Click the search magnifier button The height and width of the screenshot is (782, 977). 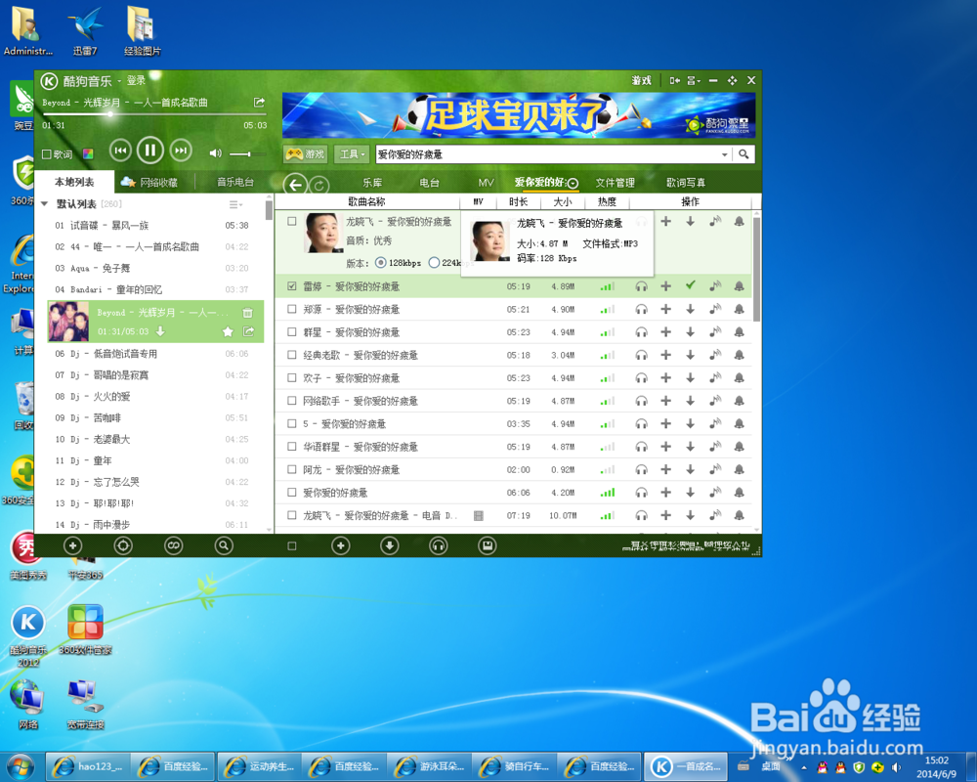pyautogui.click(x=743, y=154)
